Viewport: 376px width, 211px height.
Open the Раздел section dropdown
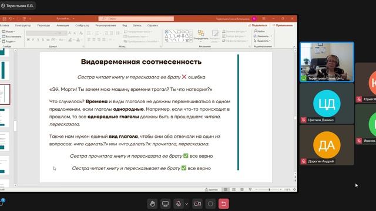pyautogui.click(x=9, y=42)
